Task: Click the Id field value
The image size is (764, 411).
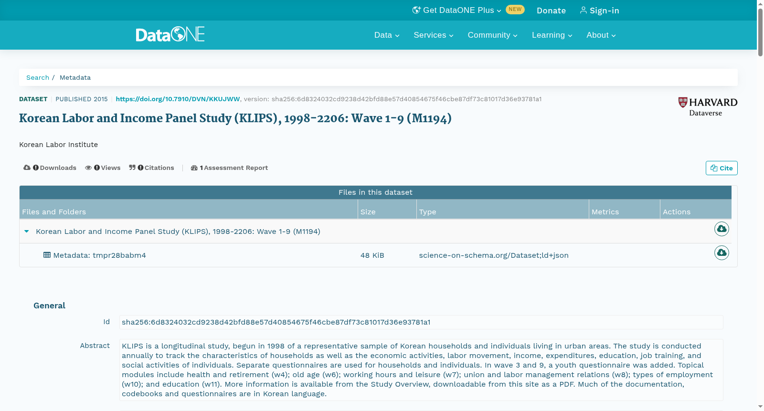Action: (421, 322)
